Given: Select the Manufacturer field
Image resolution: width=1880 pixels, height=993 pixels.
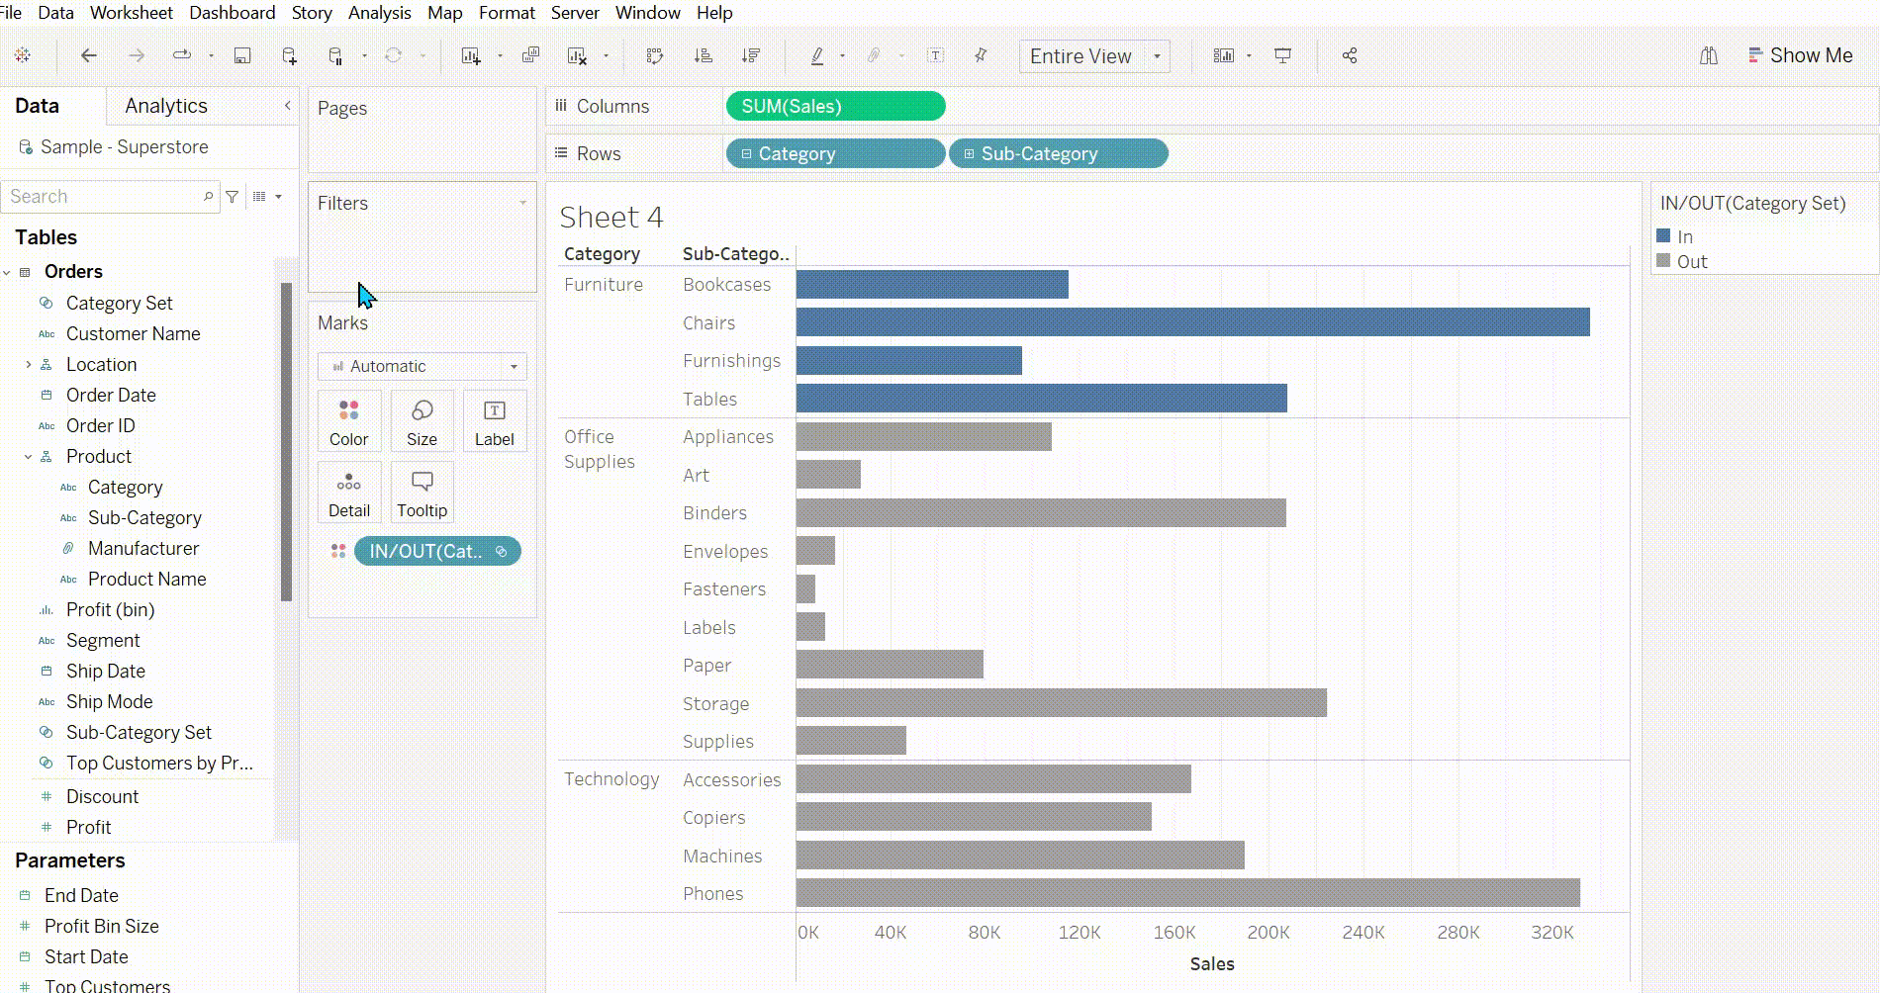Looking at the screenshot, I should 142,549.
